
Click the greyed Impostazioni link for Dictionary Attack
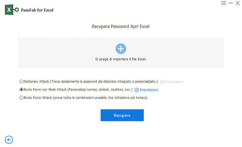(x=174, y=82)
